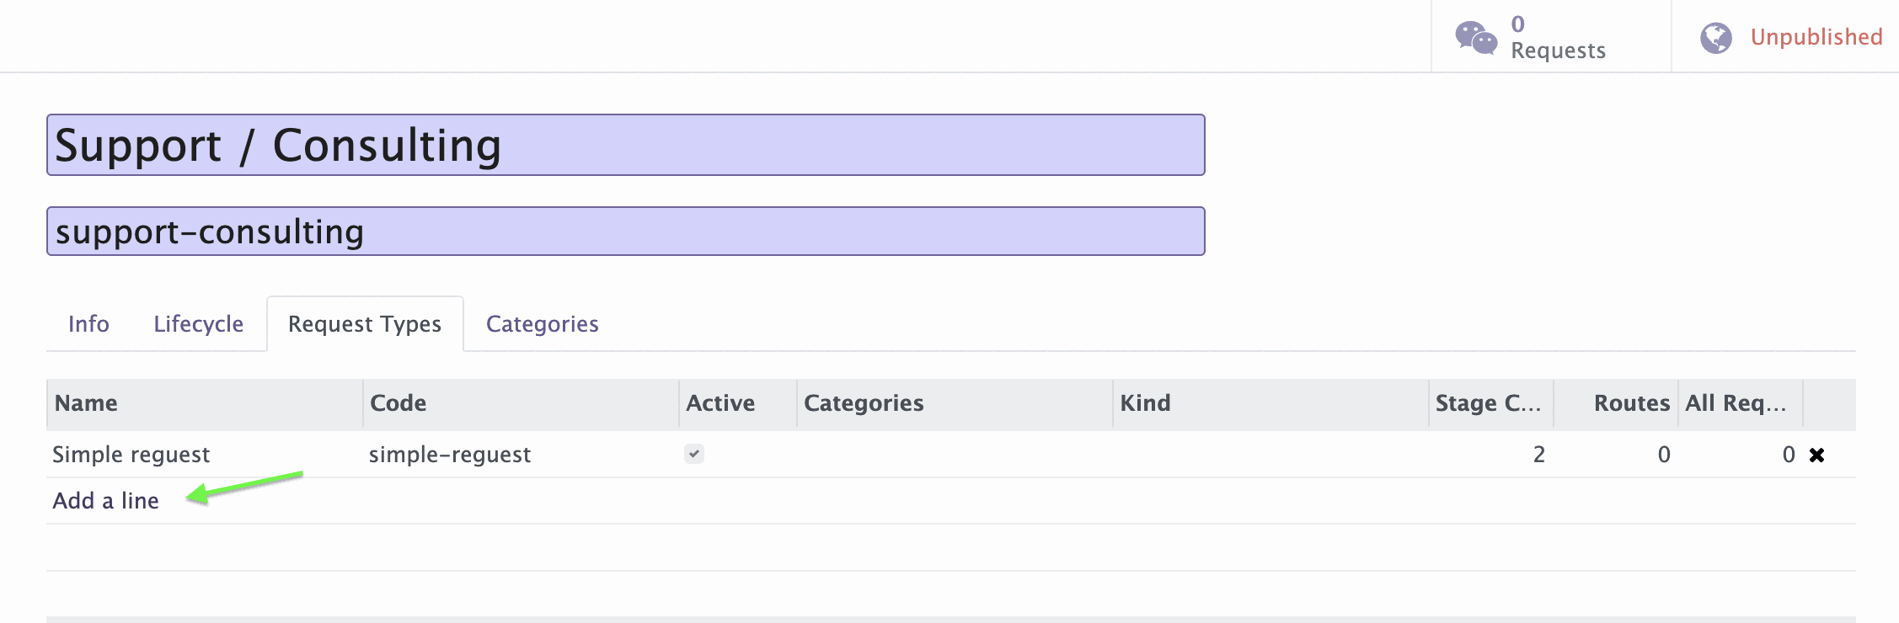Click Add a line link
Screen dimensions: 1899x623
(x=105, y=501)
